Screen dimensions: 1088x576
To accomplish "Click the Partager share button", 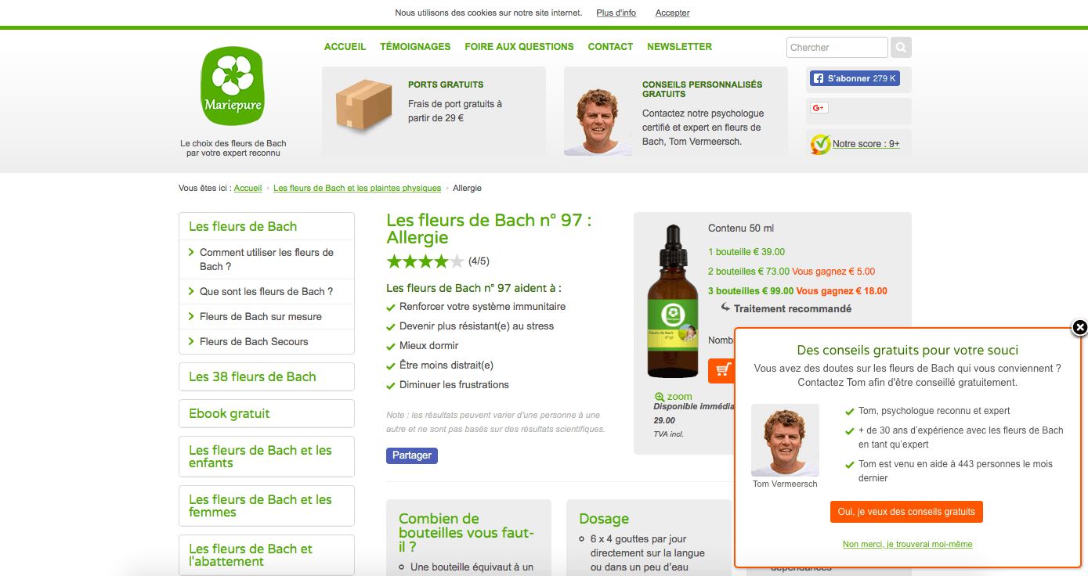I will coord(411,455).
